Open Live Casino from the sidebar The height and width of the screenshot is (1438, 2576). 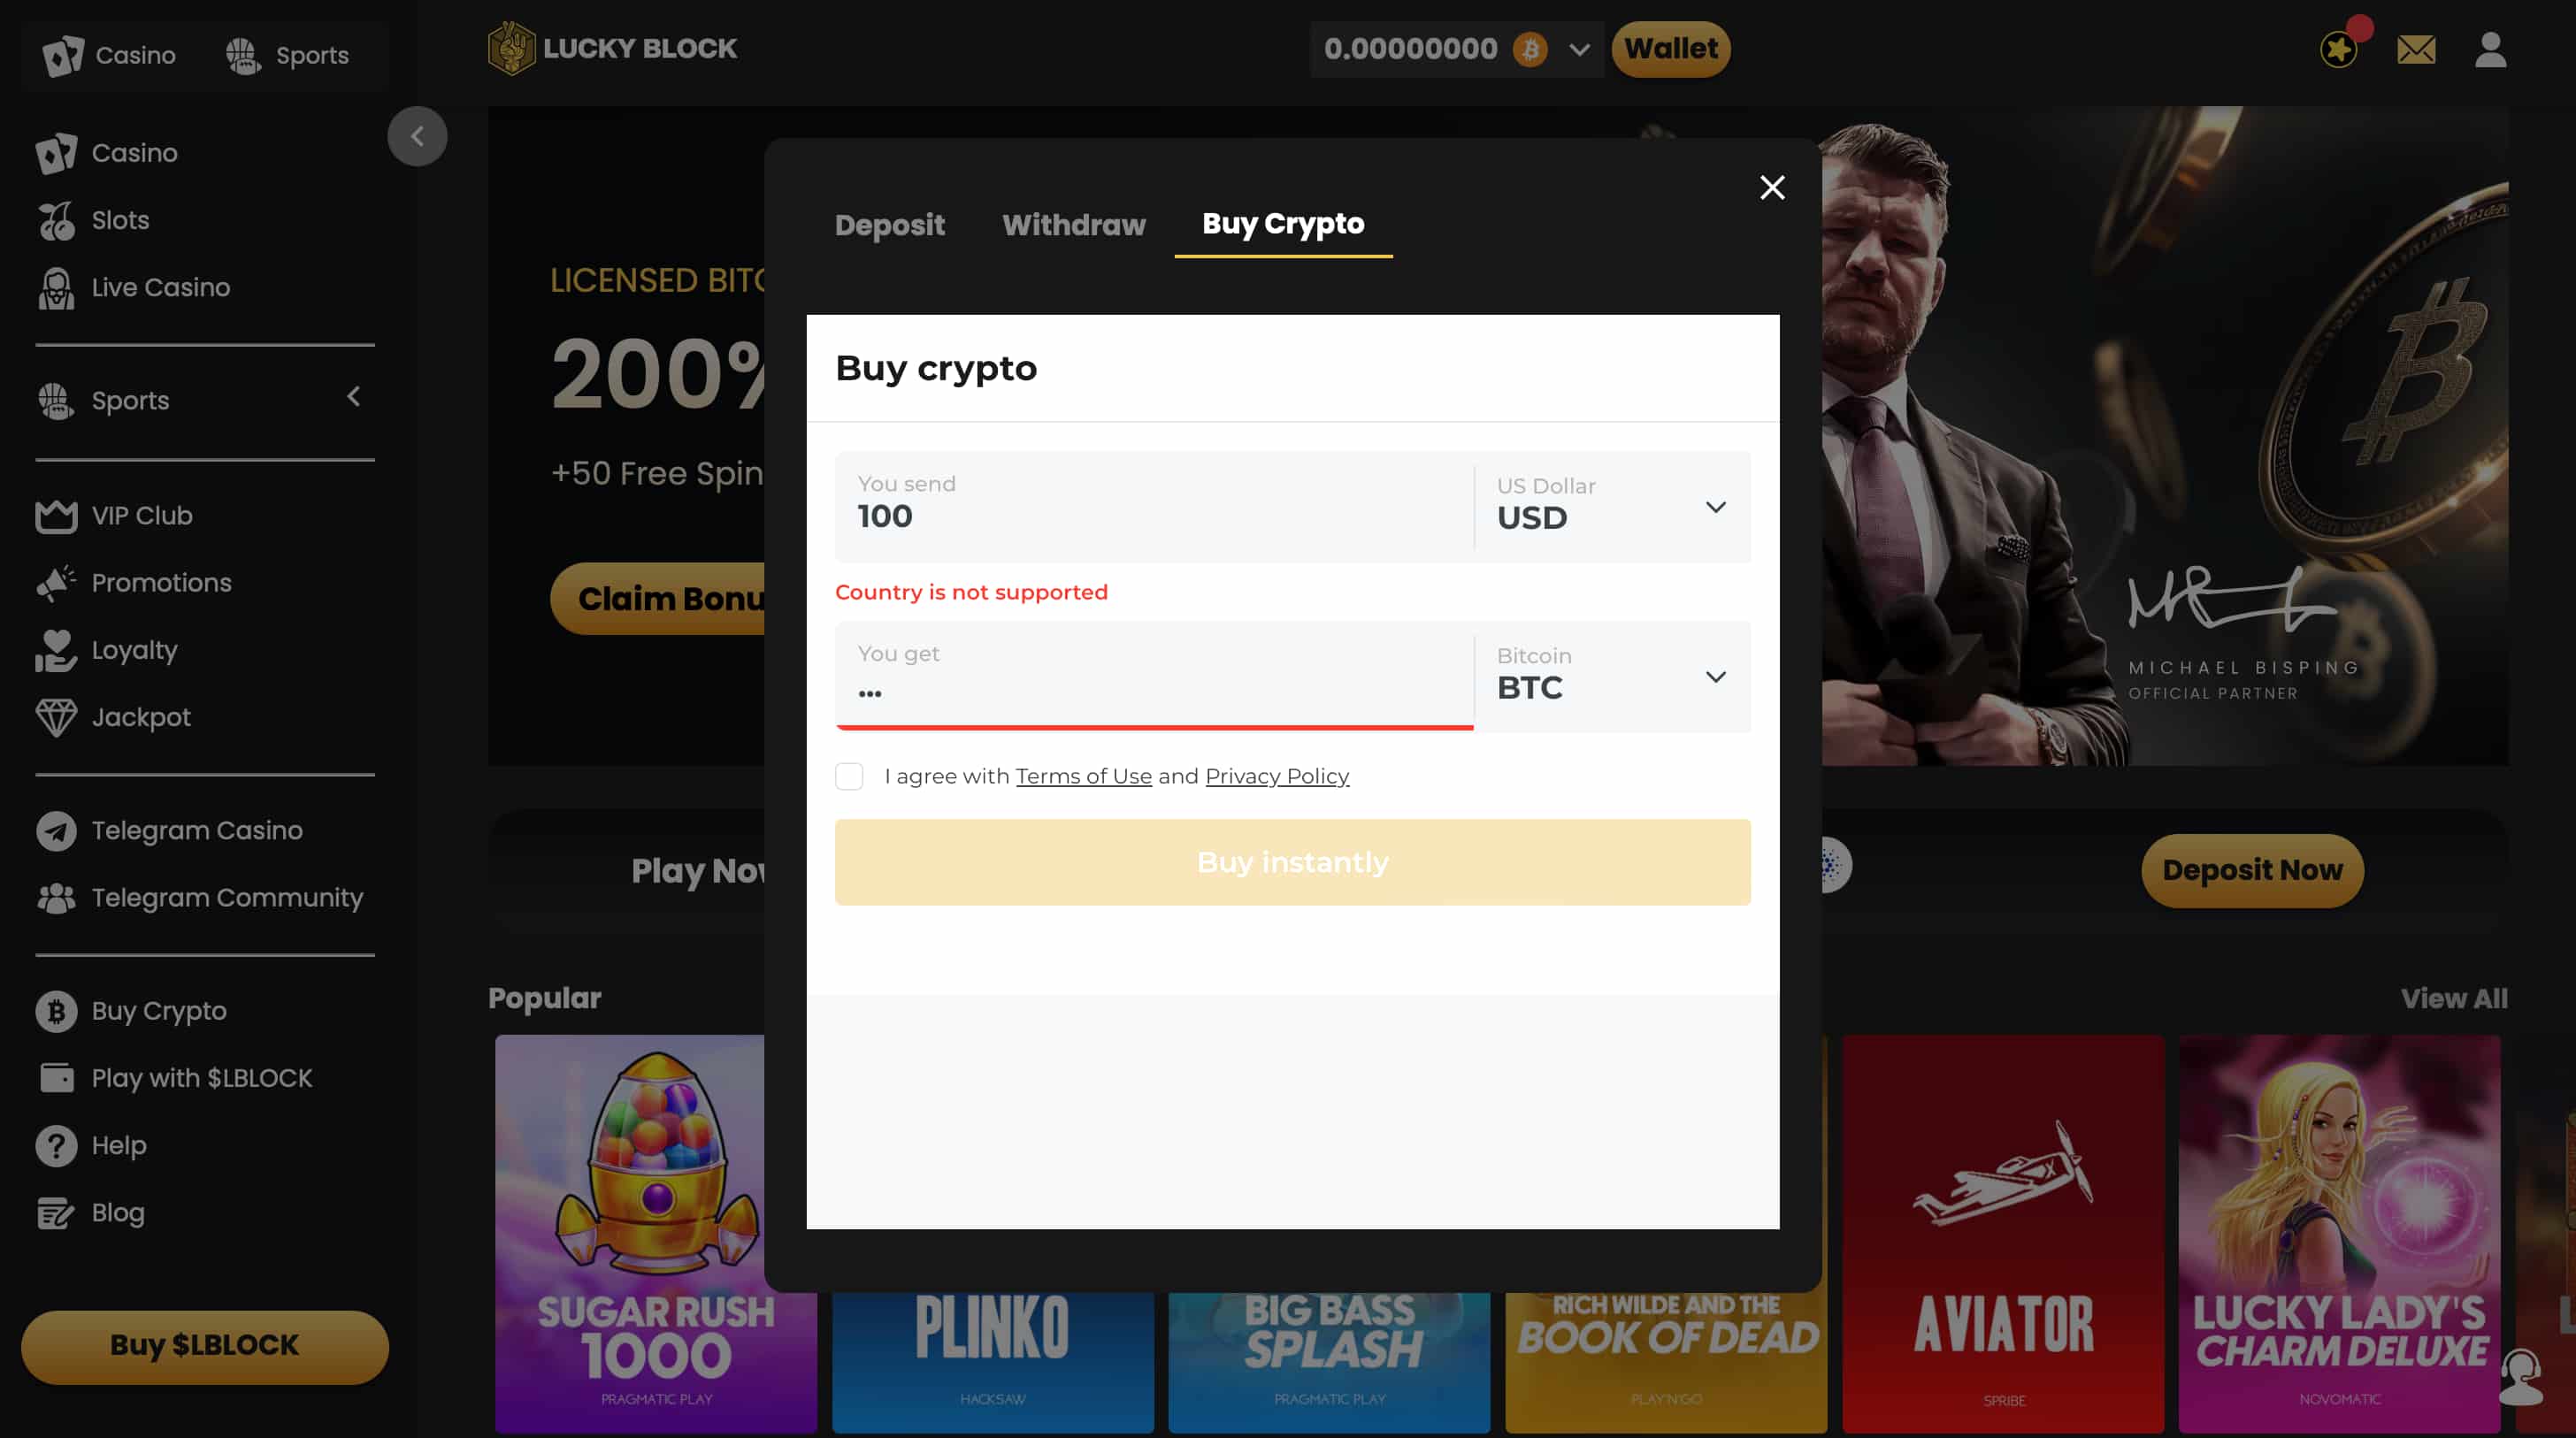160,287
